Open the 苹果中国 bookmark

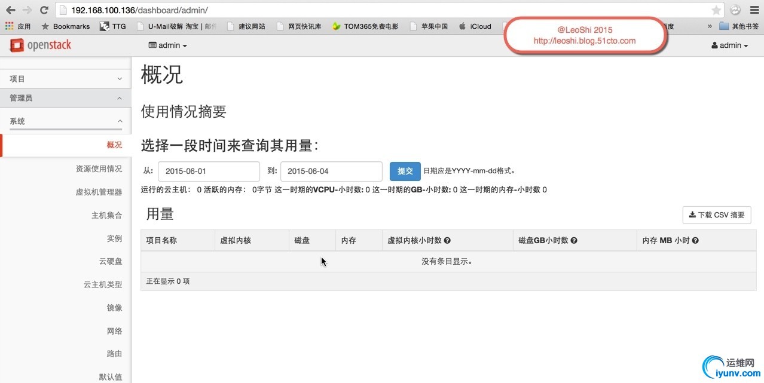point(428,26)
